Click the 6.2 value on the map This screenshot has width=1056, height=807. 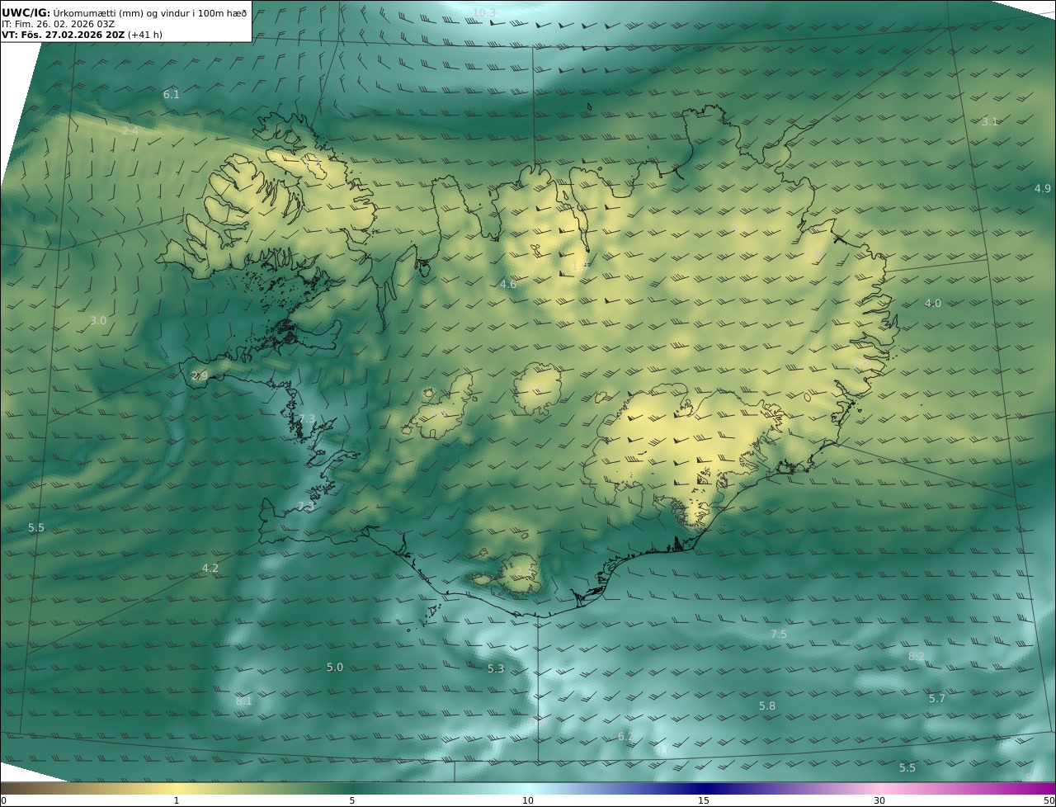pyautogui.click(x=626, y=736)
